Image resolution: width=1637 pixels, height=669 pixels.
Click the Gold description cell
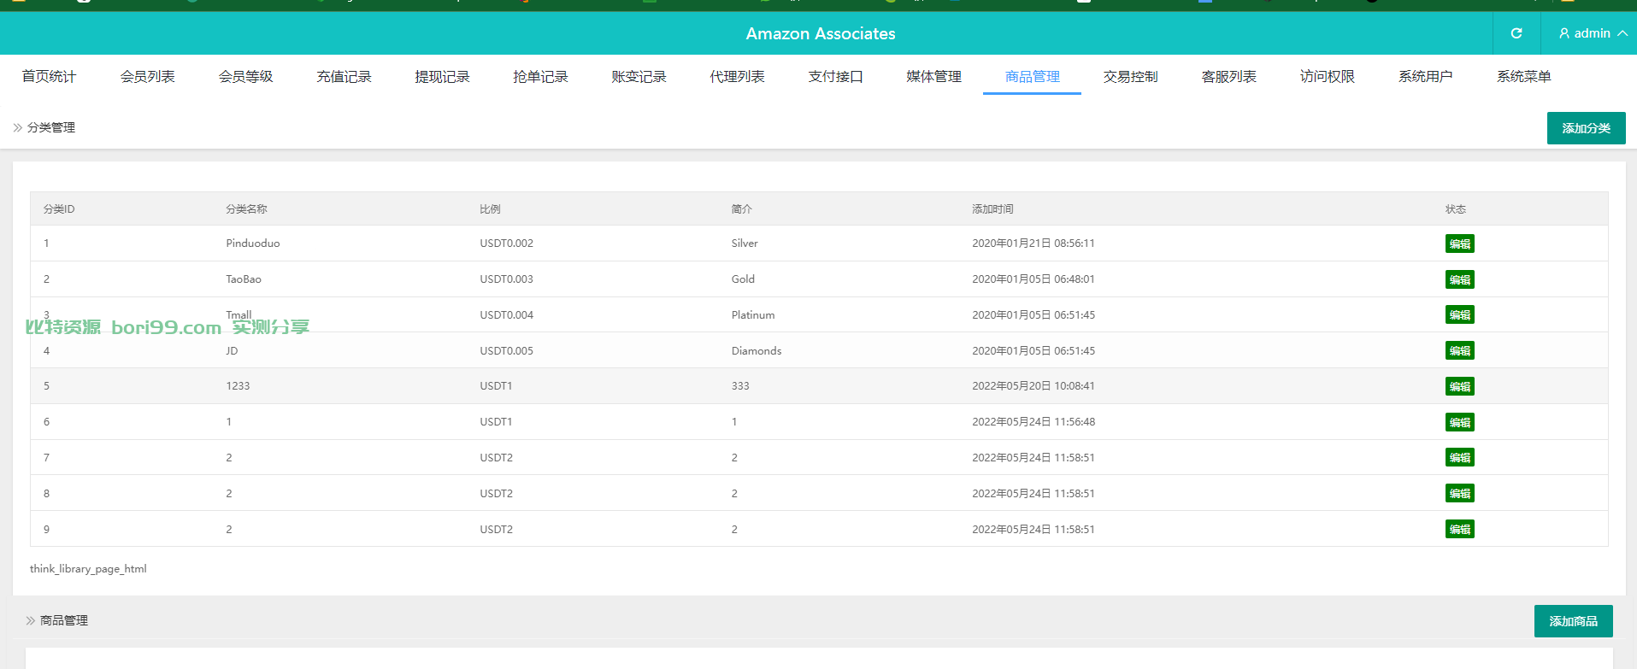[743, 279]
